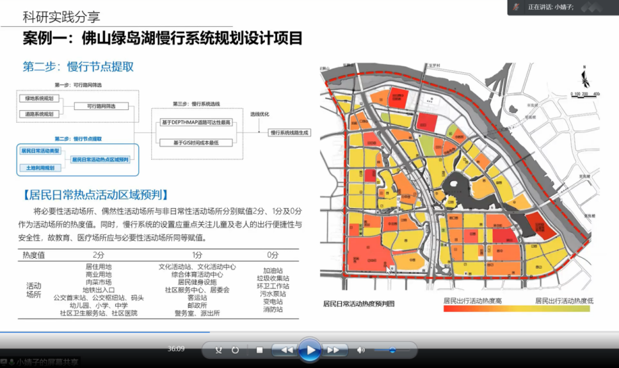This screenshot has height=368, width=619.
Task: Click the muted microphone icon at top right
Action: (x=516, y=6)
